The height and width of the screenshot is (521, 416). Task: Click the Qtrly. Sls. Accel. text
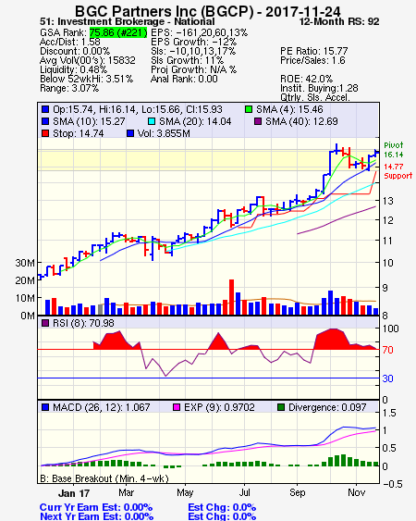click(x=315, y=97)
